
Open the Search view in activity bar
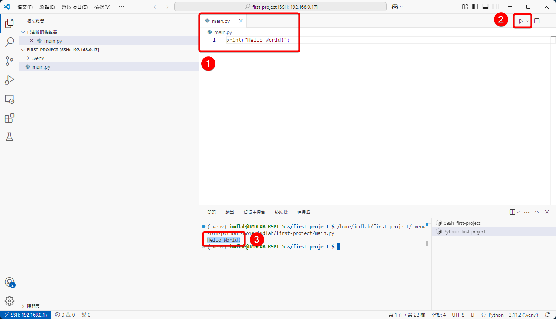tap(9, 42)
